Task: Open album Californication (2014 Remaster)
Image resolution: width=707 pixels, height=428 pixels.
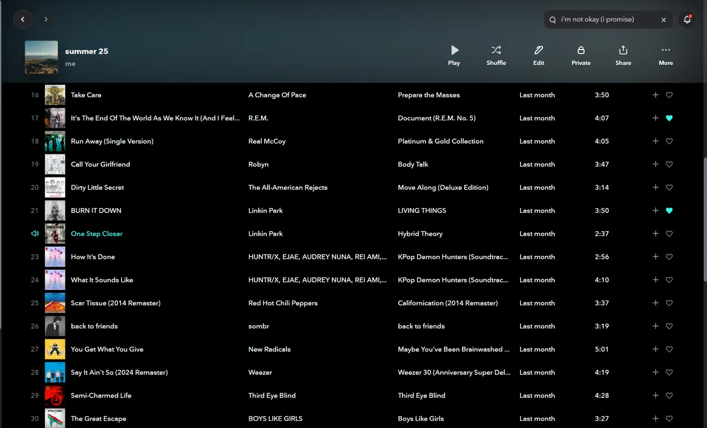Action: pos(448,303)
